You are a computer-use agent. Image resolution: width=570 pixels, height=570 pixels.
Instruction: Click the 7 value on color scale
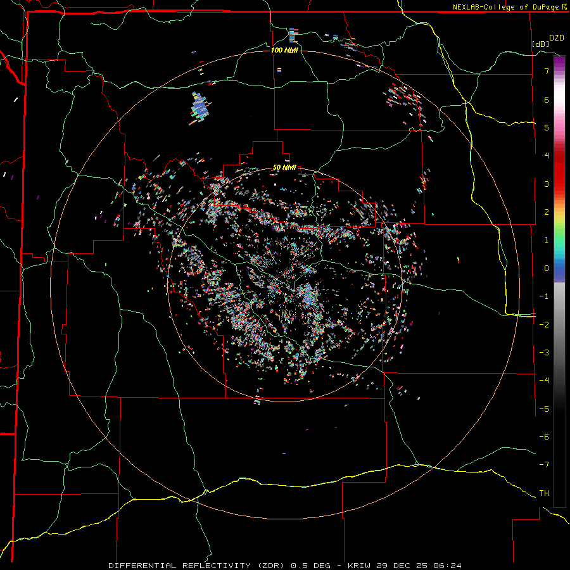(547, 71)
